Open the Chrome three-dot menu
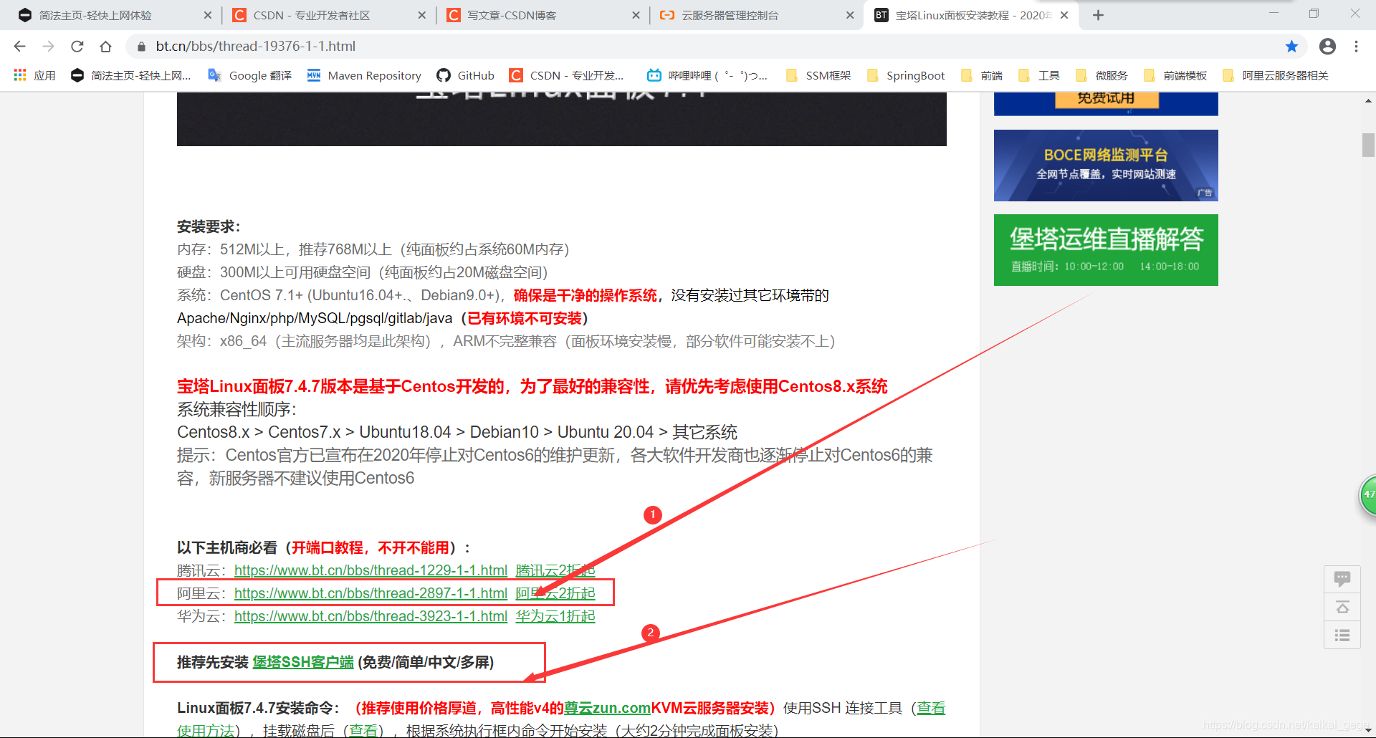This screenshot has width=1376, height=738. (1356, 47)
